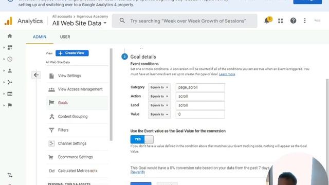
Task: Open Acquisition arrows icon in sidebar
Action: tap(10, 82)
